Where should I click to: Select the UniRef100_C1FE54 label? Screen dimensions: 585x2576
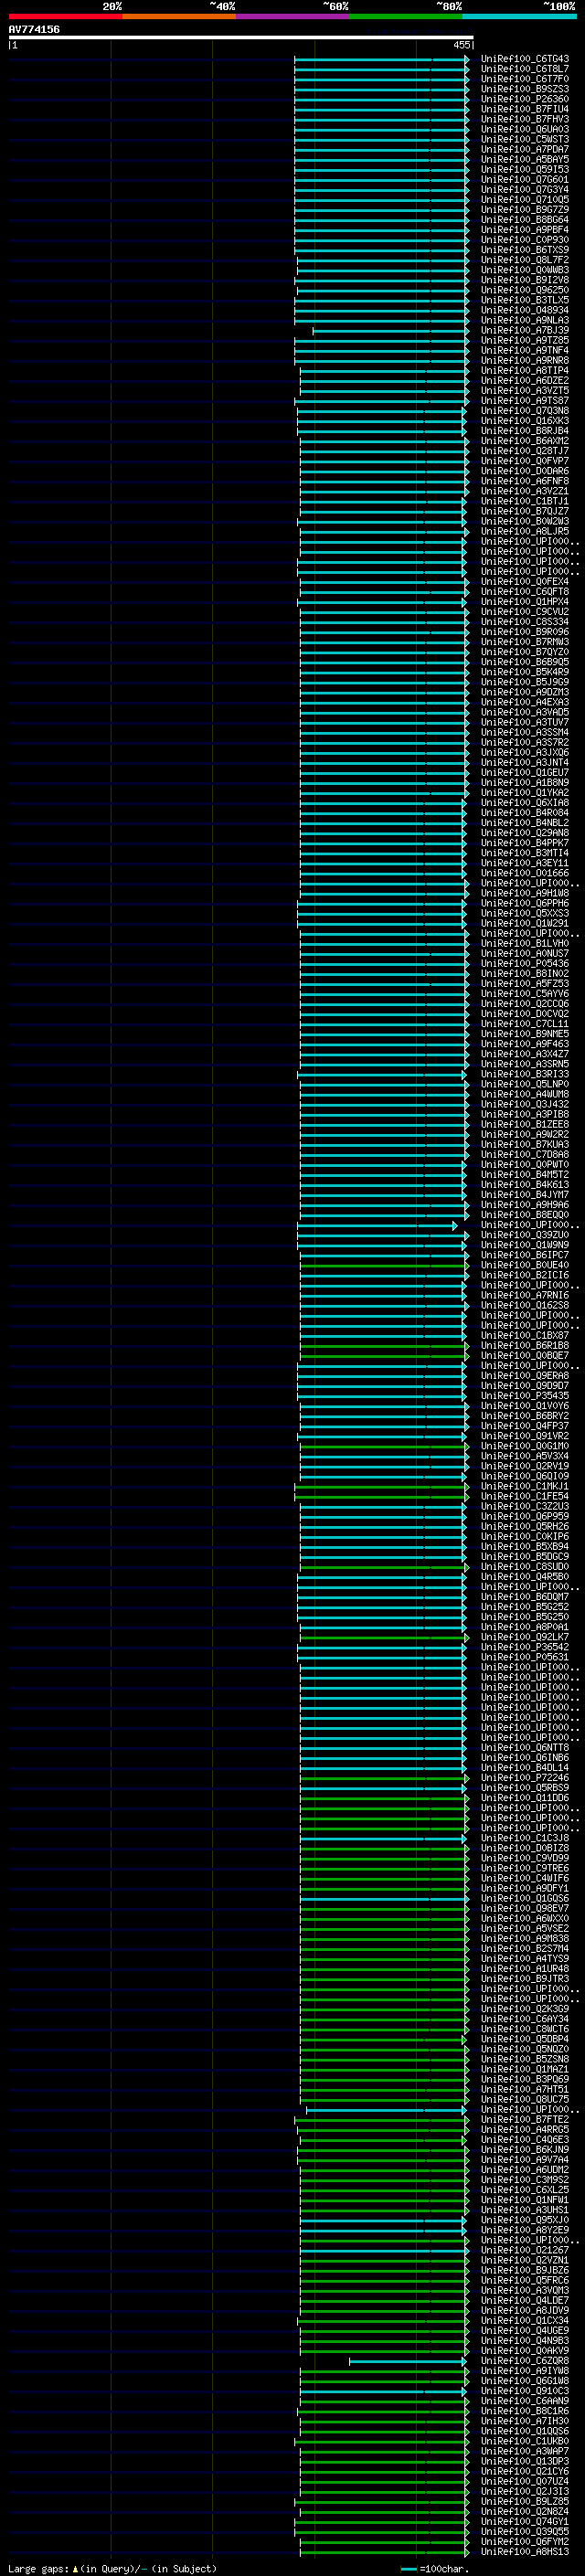pyautogui.click(x=525, y=1496)
